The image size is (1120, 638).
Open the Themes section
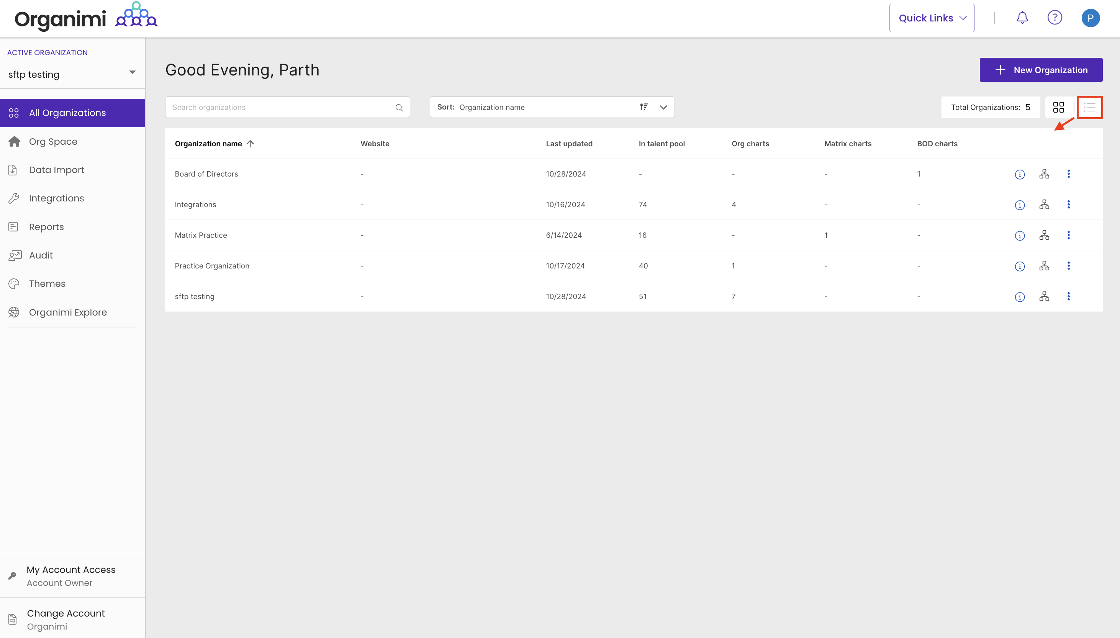point(47,283)
